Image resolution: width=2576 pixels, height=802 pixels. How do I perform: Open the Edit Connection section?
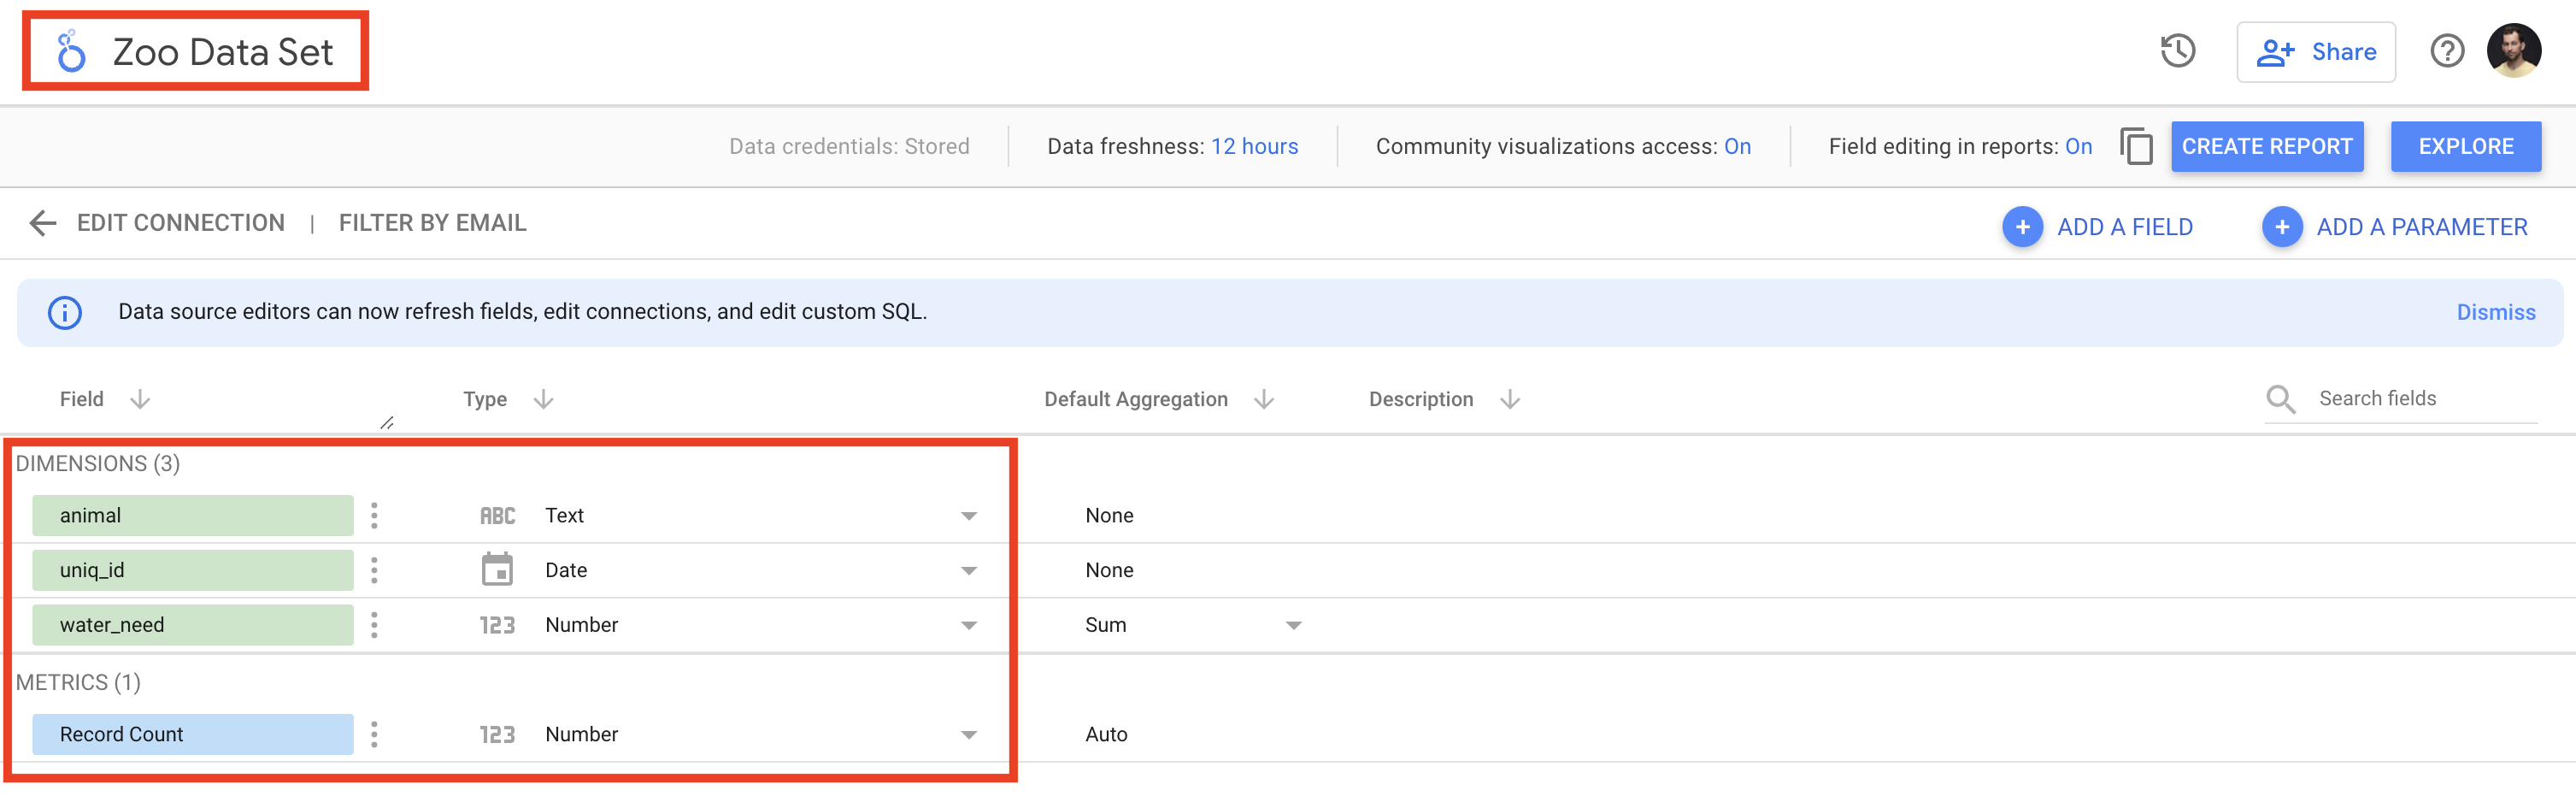[181, 223]
